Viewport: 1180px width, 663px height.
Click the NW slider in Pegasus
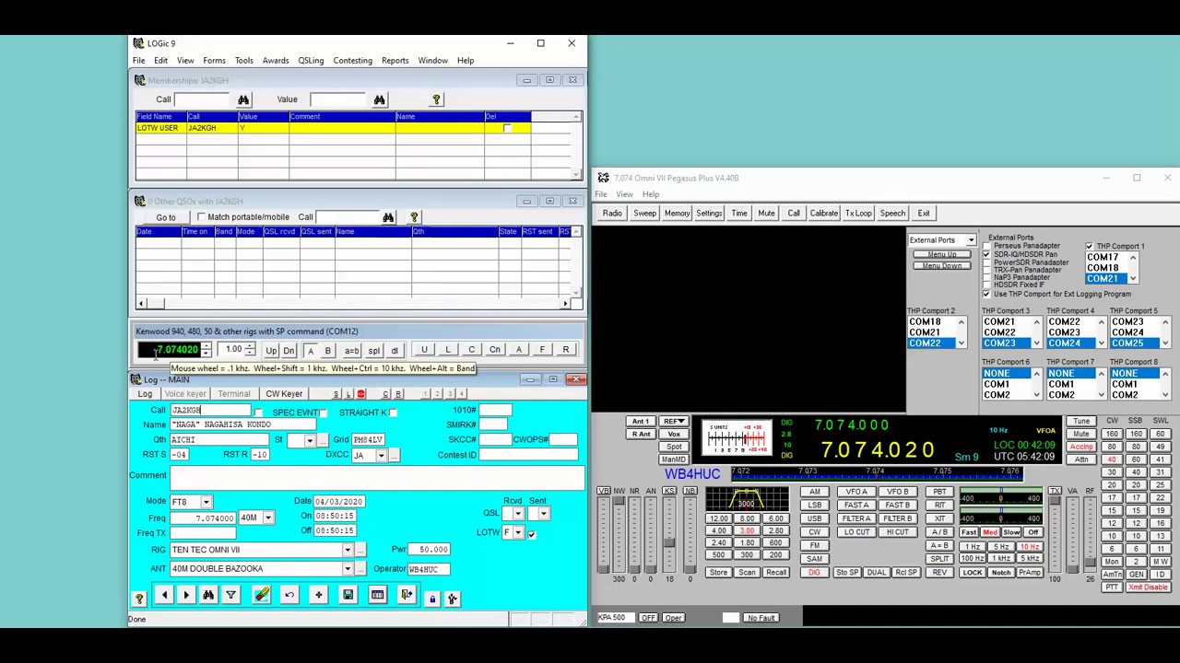tap(619, 535)
